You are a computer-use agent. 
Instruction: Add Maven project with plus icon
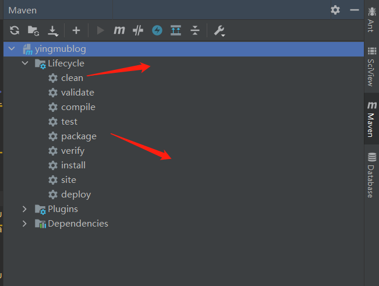pyautogui.click(x=76, y=30)
